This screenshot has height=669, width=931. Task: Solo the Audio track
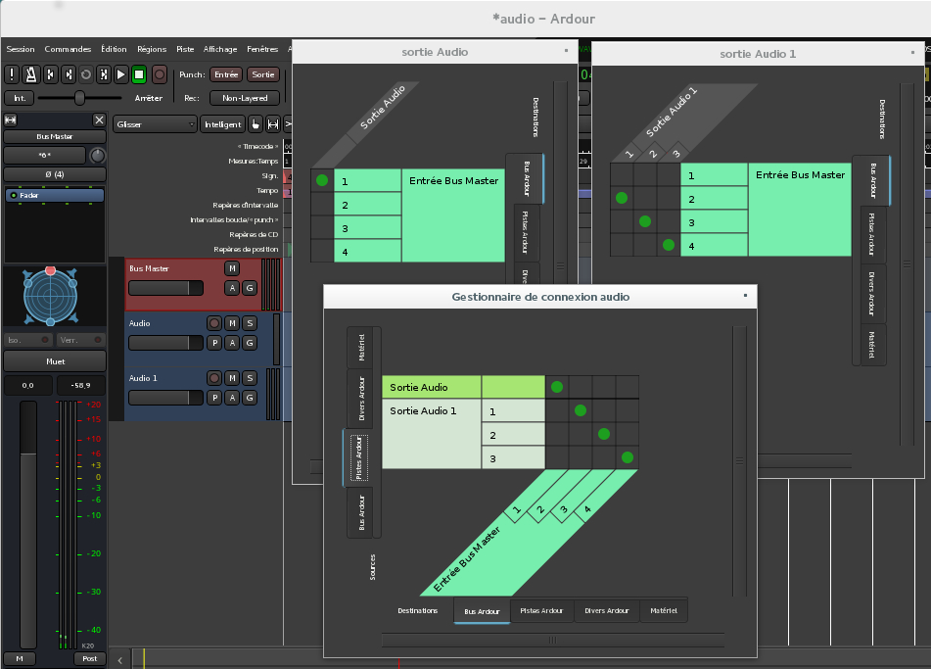250,323
